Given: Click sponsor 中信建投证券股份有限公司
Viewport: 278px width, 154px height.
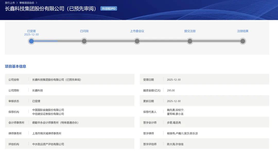Looking at the screenshot, I should pos(48,114).
